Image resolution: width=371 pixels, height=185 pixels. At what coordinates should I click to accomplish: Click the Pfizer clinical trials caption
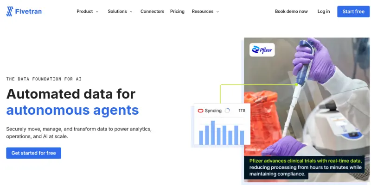304,167
